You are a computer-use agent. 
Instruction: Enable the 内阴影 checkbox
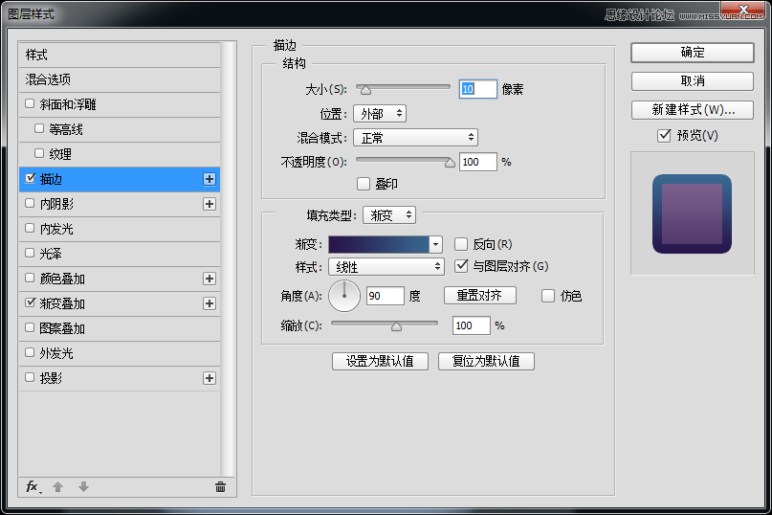(x=30, y=203)
